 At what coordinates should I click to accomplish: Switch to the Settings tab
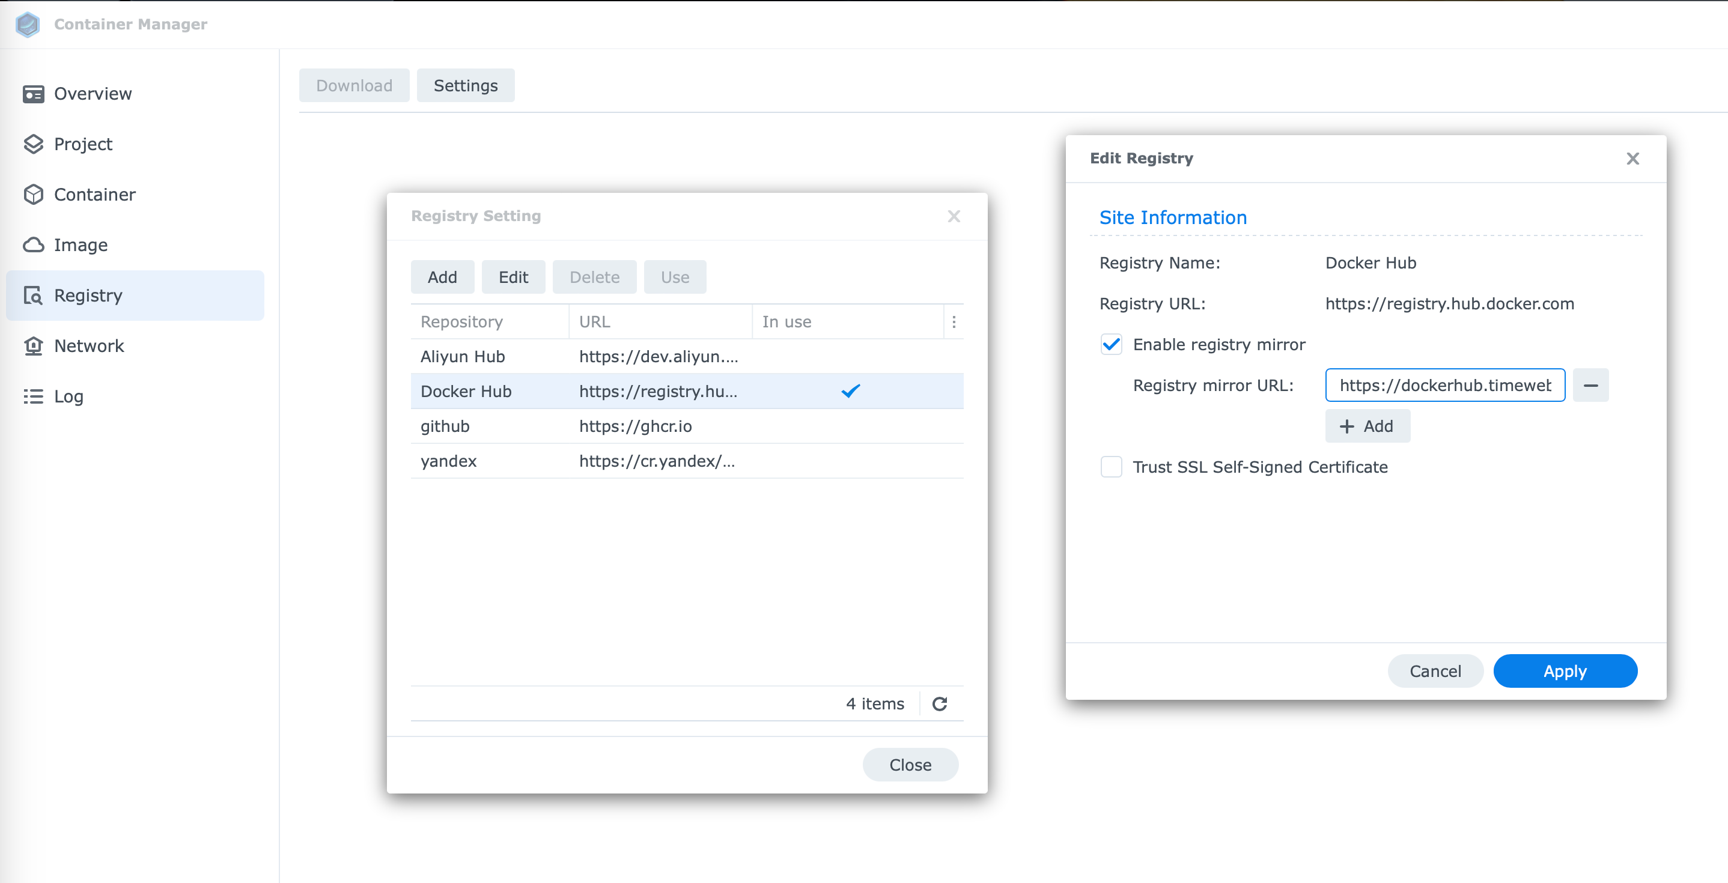[466, 85]
